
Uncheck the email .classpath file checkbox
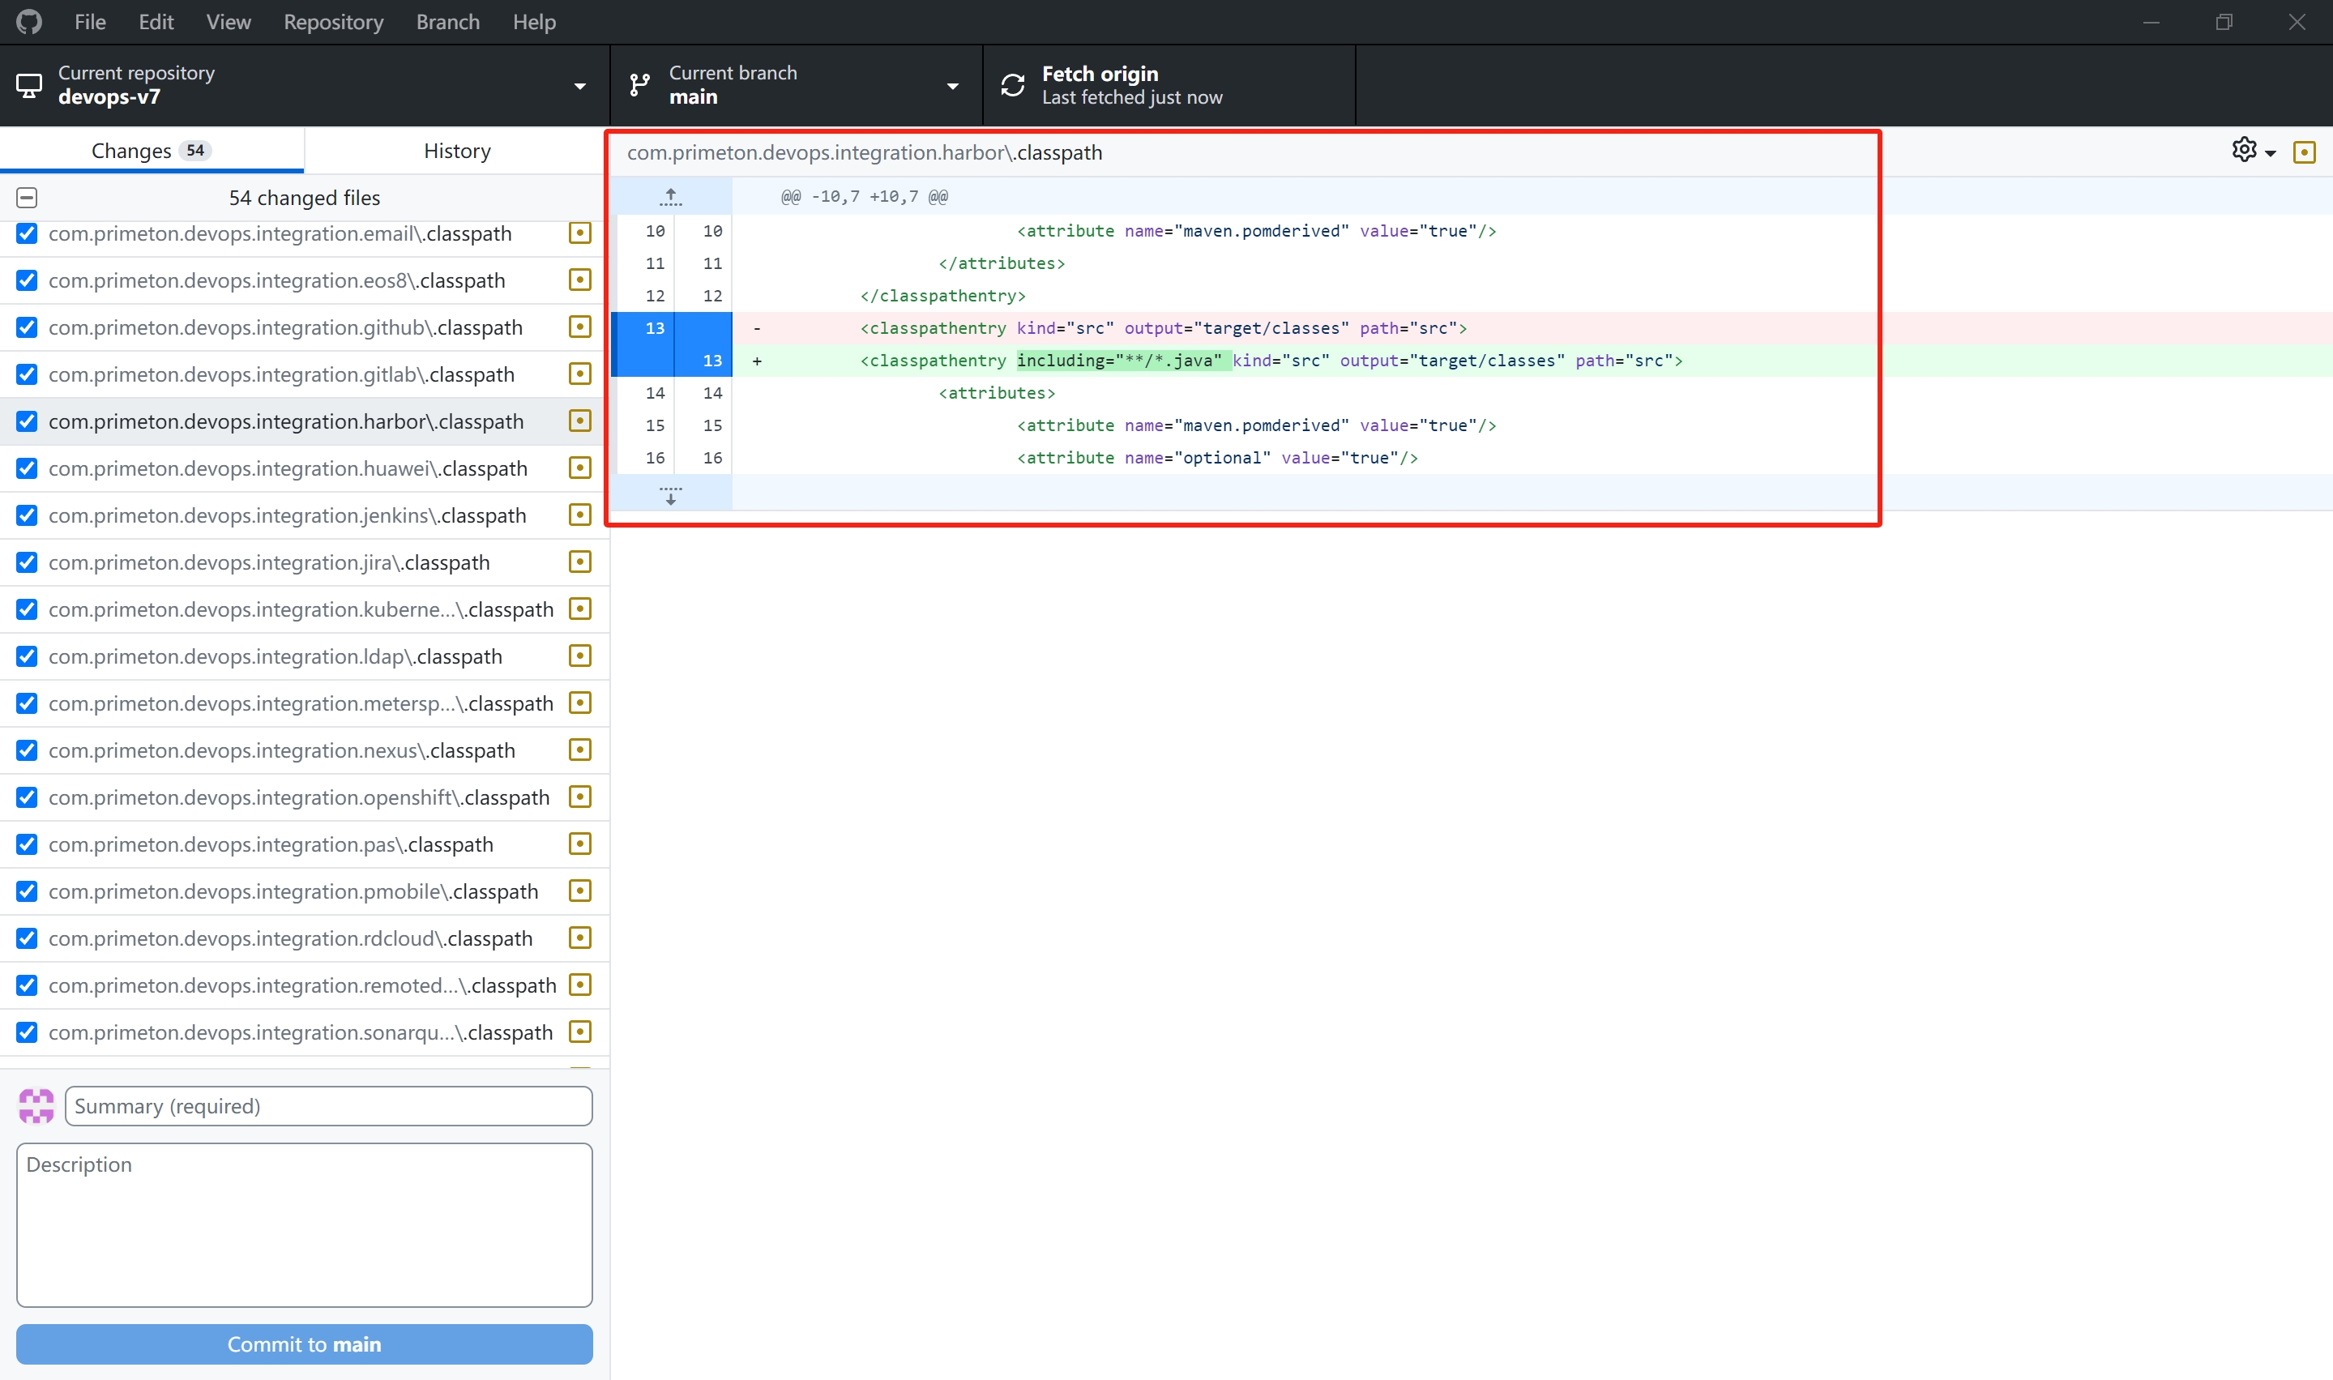tap(26, 233)
